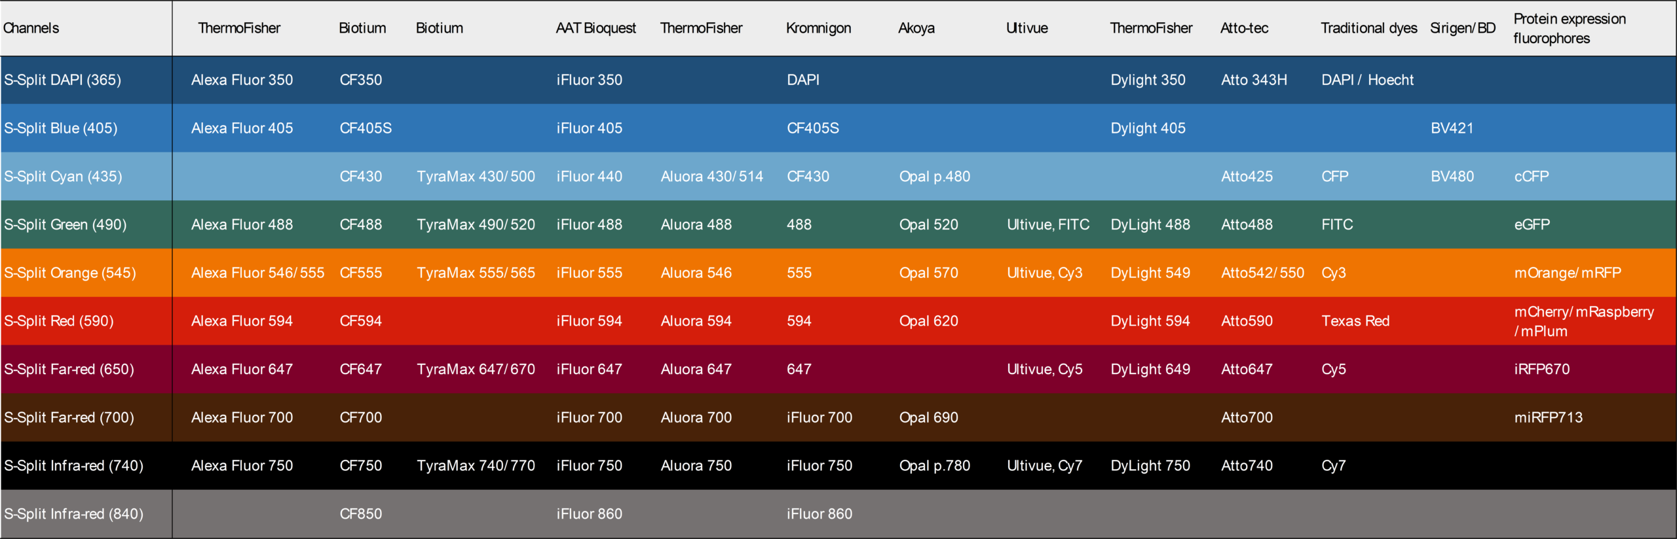Viewport: 1677px width, 539px height.
Task: Click the eGFP cell
Action: pyautogui.click(x=1532, y=224)
